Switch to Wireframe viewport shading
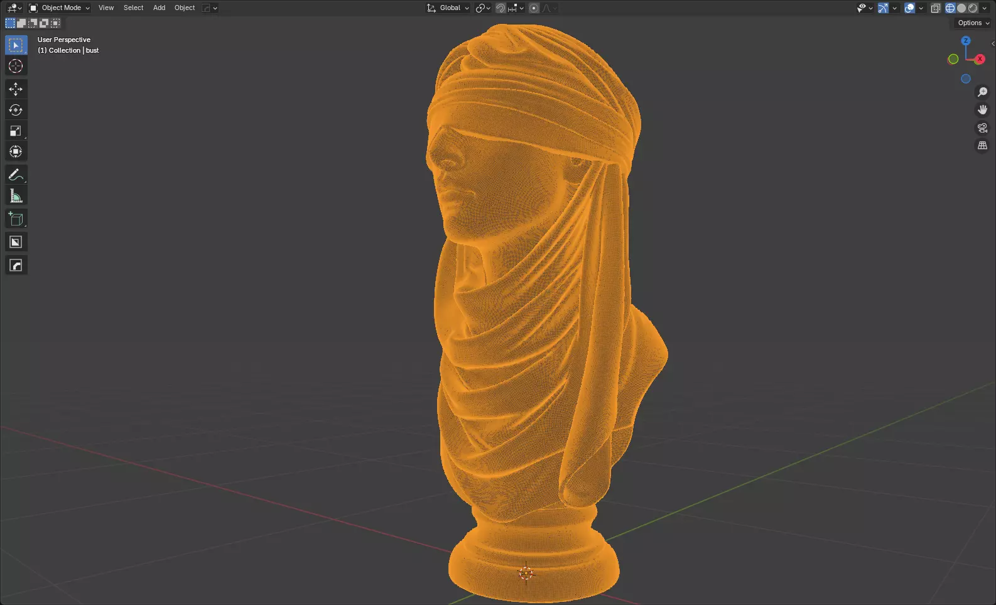This screenshot has height=605, width=996. point(950,8)
